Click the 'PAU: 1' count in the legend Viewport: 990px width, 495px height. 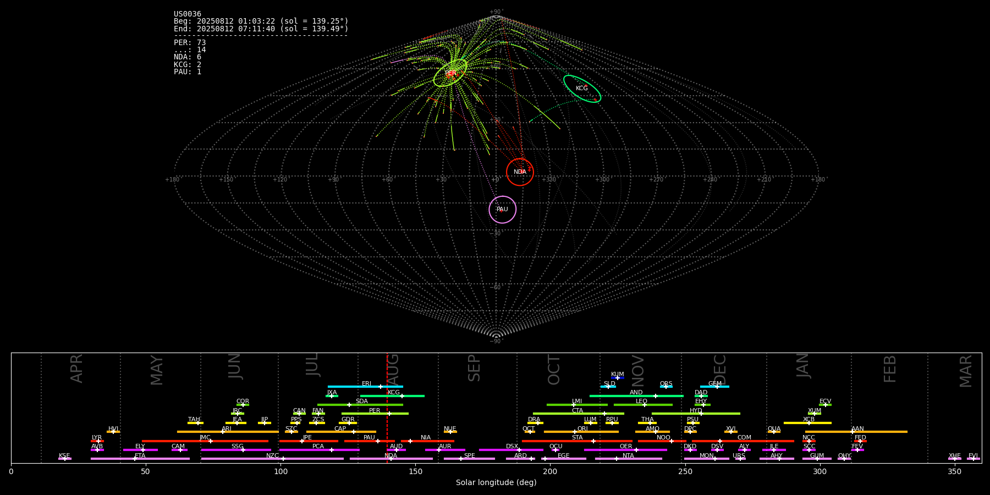pos(188,72)
